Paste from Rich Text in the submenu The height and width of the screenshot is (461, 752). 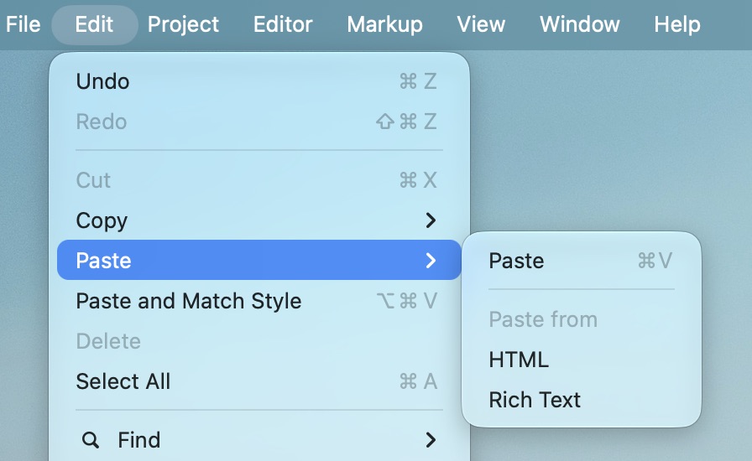(582, 400)
